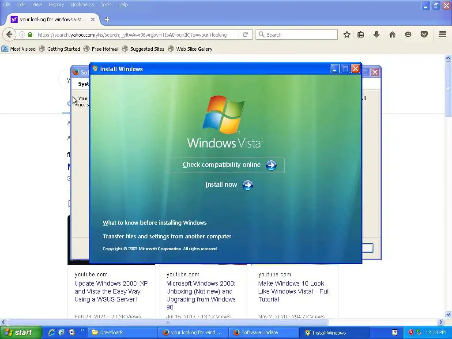The height and width of the screenshot is (339, 452).
Task: Open the Edit menu
Action: (x=21, y=4)
